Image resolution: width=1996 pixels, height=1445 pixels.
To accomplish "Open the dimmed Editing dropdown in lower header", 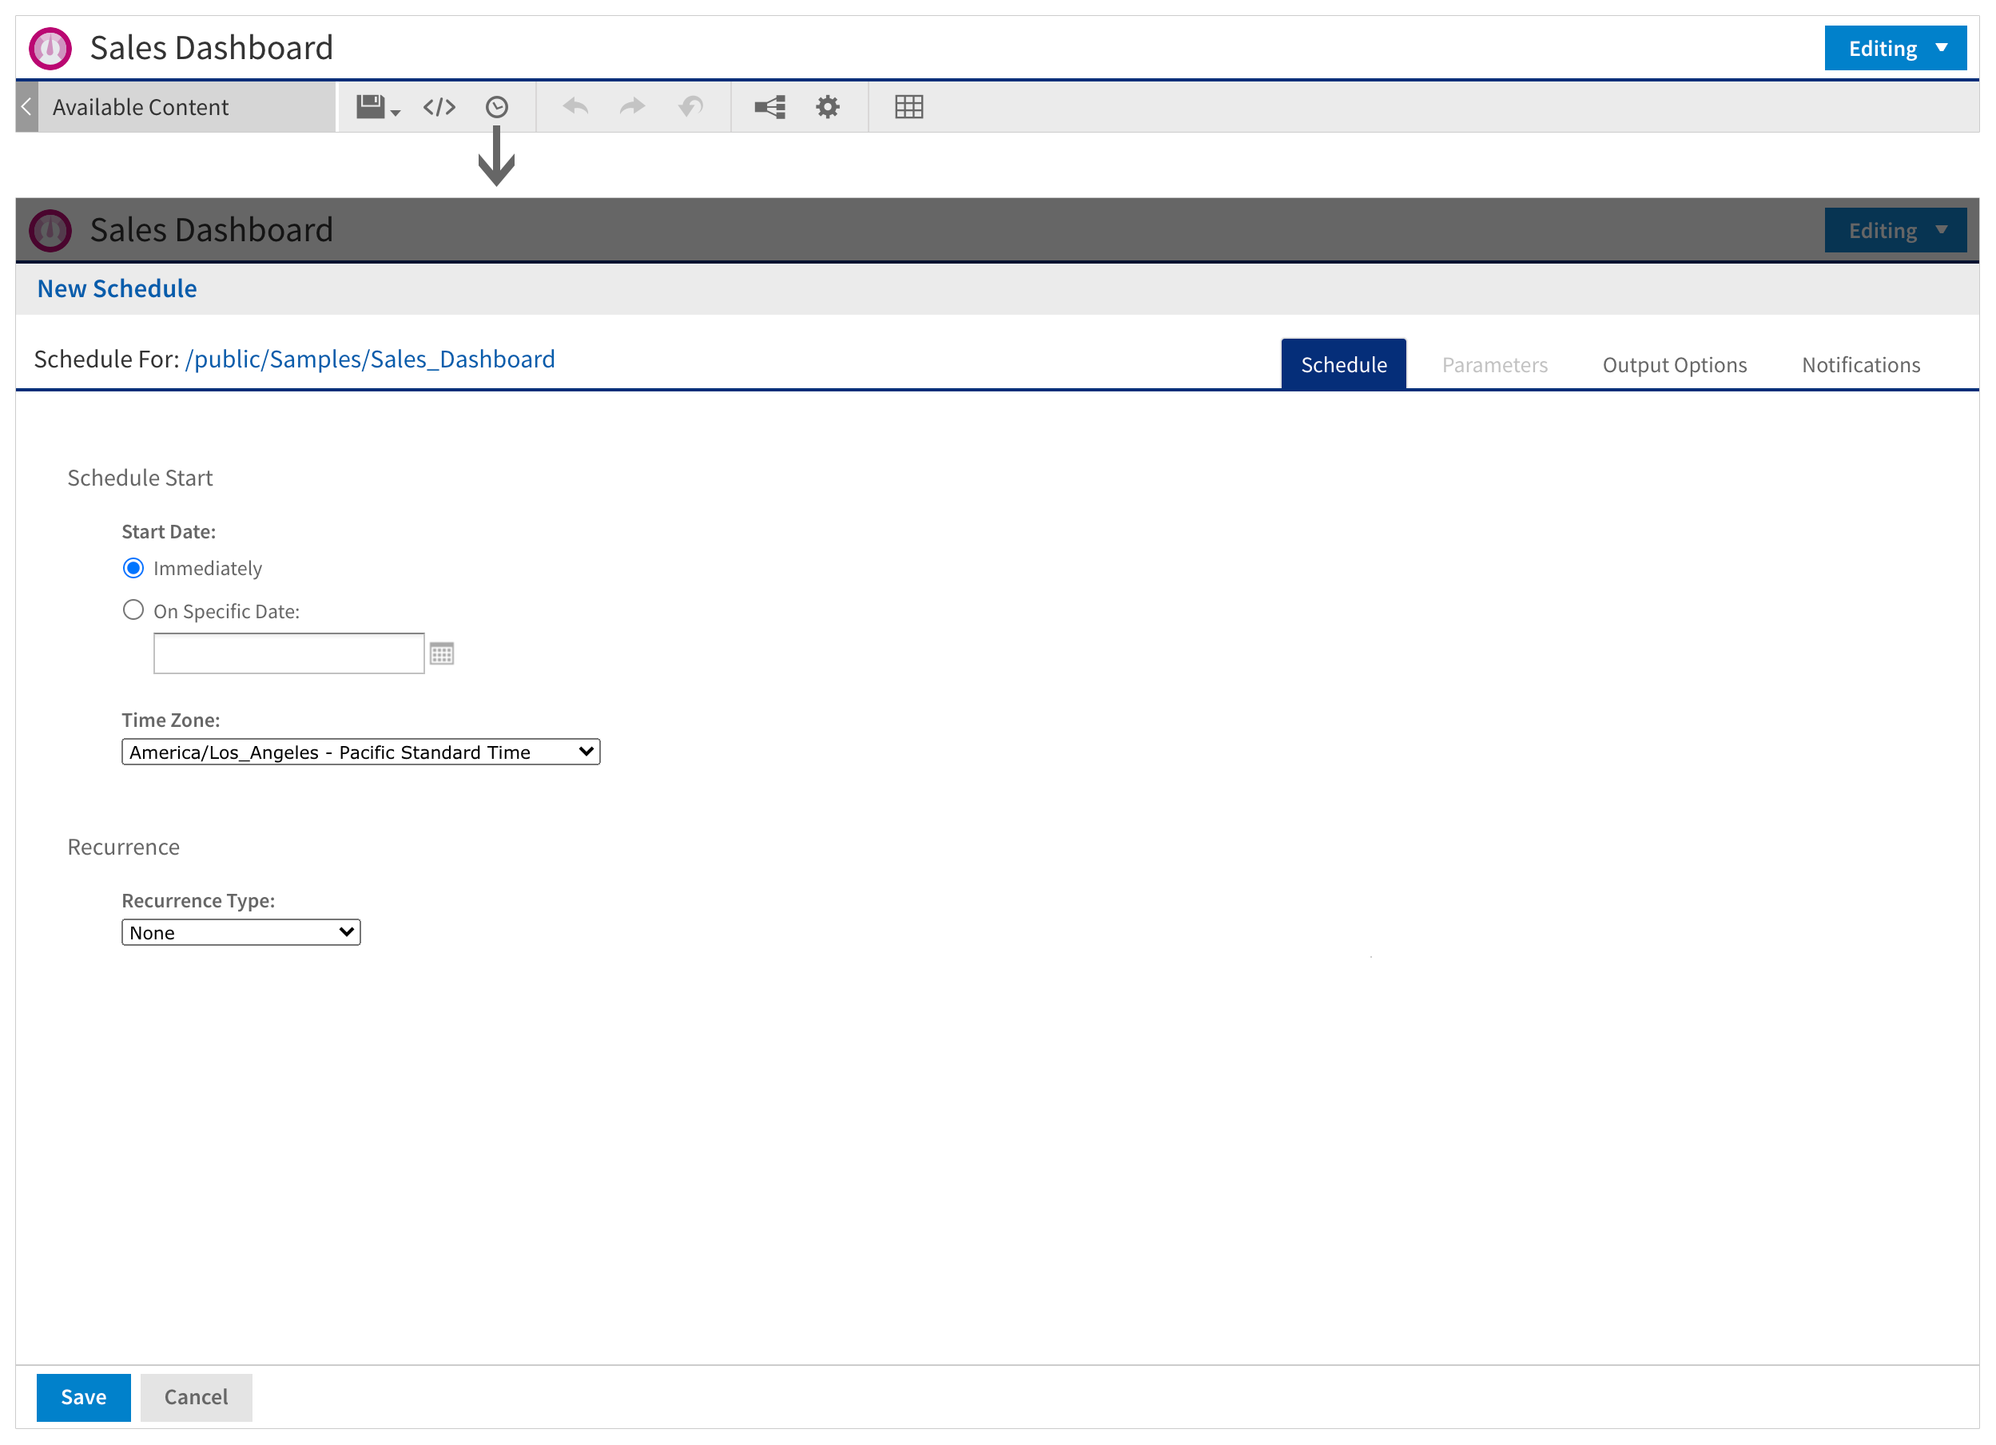I will click(1895, 230).
